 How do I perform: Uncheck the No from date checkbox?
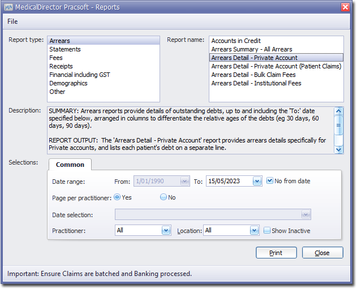270,181
